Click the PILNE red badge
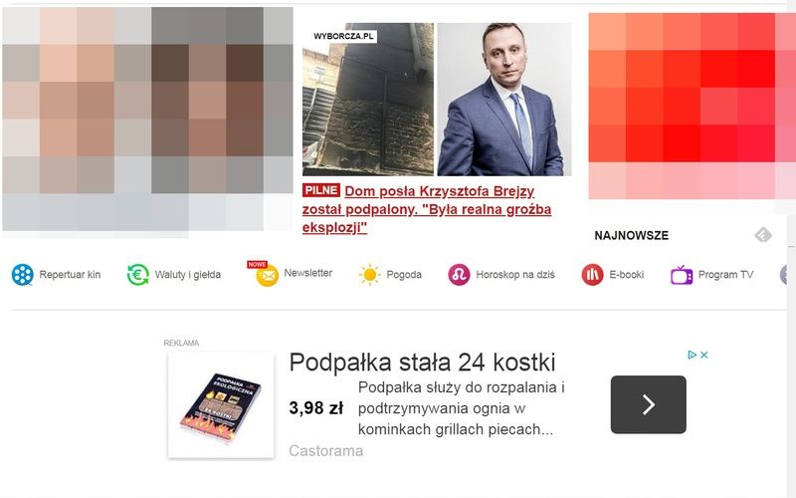 321,190
